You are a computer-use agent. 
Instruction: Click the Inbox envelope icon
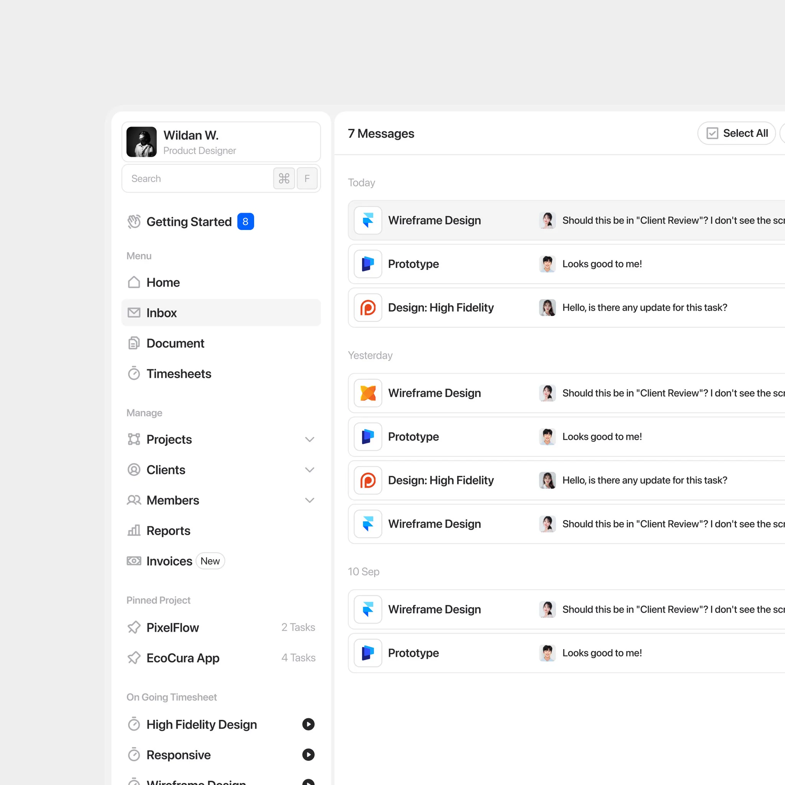pyautogui.click(x=134, y=312)
